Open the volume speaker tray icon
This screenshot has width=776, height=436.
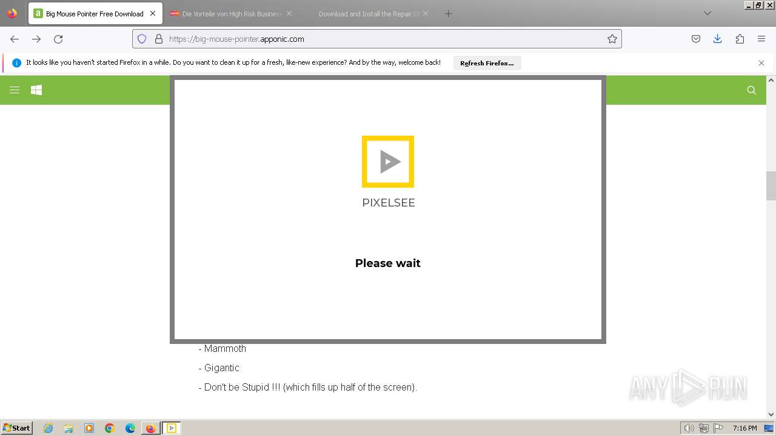tap(689, 428)
